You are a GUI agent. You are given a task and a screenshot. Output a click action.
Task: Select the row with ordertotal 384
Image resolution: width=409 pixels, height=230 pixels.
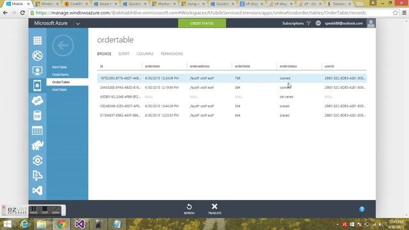[x=232, y=88]
